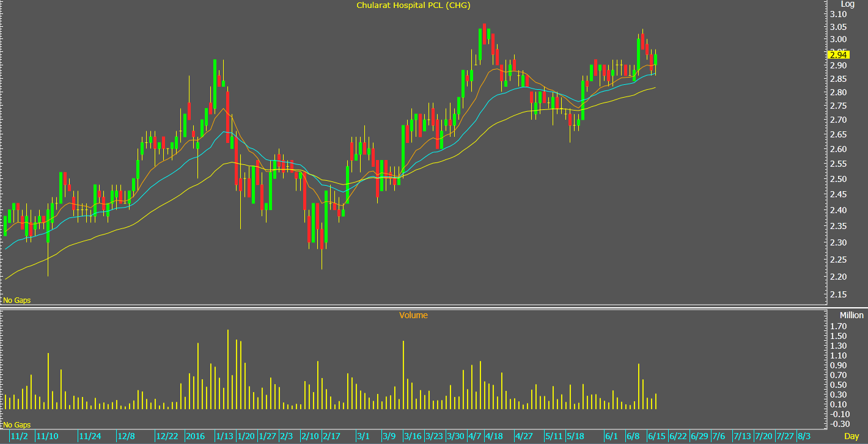
Task: Click the 2/3 date label
Action: 286,436
